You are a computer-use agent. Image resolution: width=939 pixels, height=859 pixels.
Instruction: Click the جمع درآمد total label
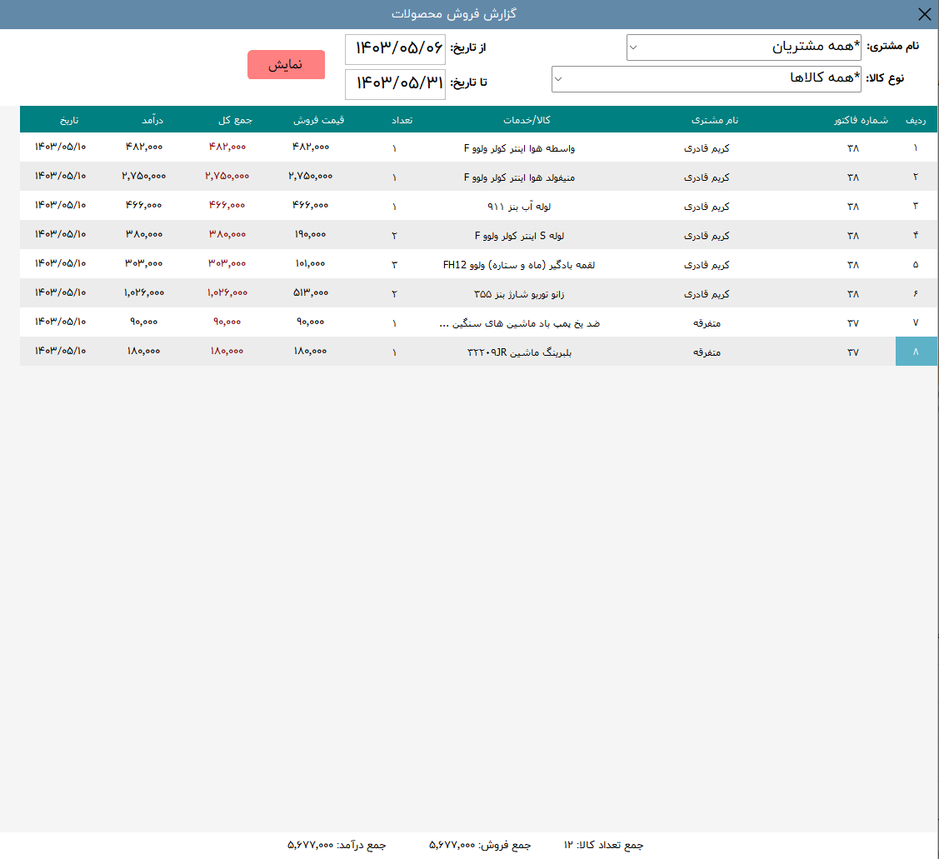tap(337, 845)
